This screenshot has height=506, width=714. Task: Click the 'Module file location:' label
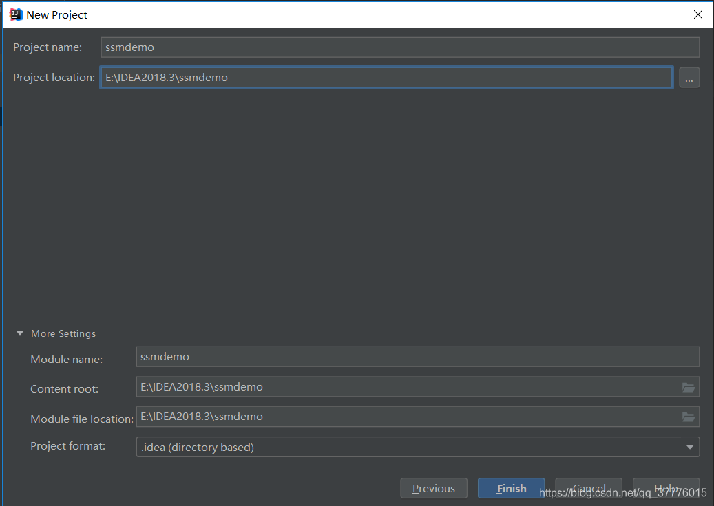[82, 419]
